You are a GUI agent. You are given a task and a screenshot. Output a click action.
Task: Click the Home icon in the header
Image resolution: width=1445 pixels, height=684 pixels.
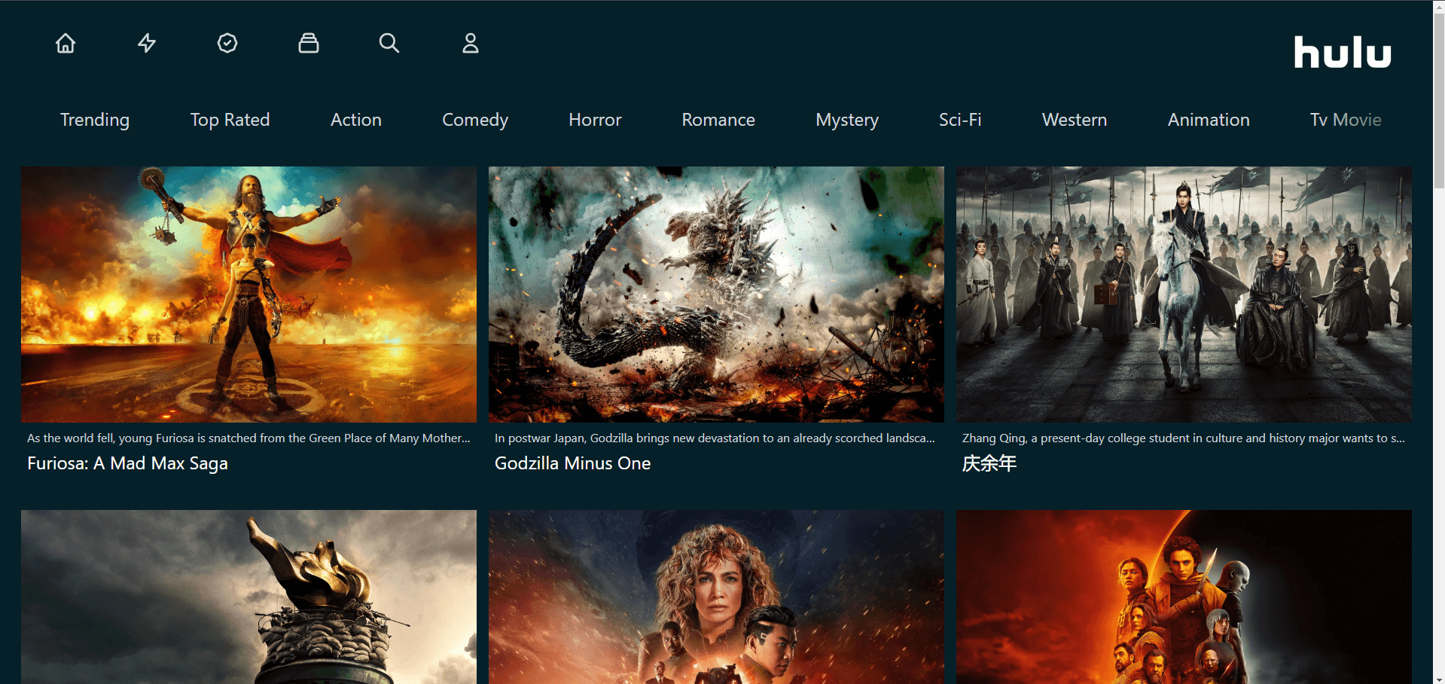[66, 44]
